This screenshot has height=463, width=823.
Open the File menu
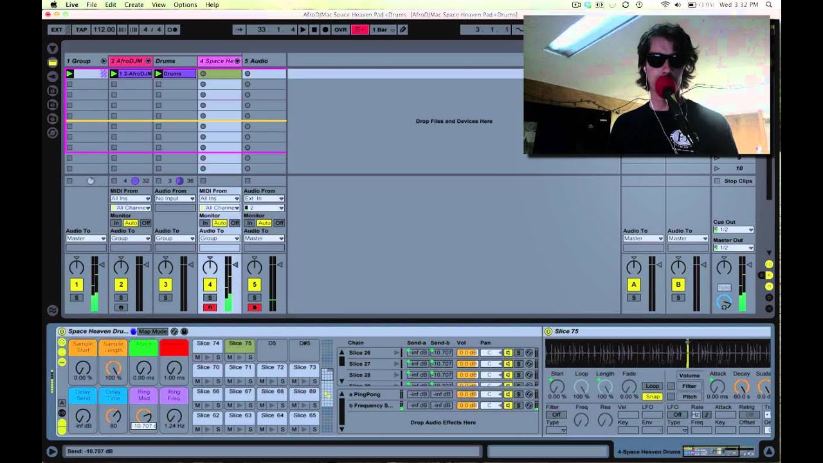[92, 5]
